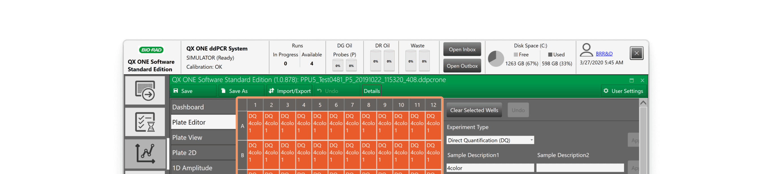Click the application X close icon beside date
Image resolution: width=773 pixels, height=174 pixels.
(636, 53)
